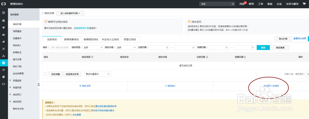Select 域名转入 in the left sidebar
This screenshot has height=119, width=309.
(x=17, y=45)
